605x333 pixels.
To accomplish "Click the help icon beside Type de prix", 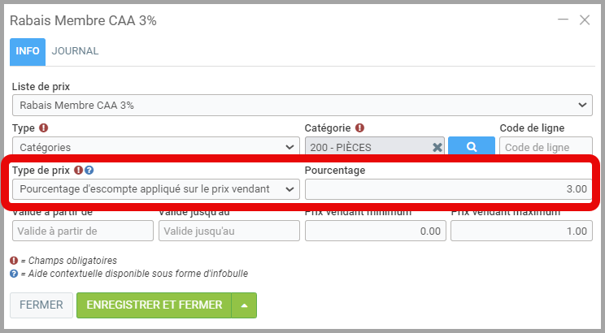I will coord(89,171).
